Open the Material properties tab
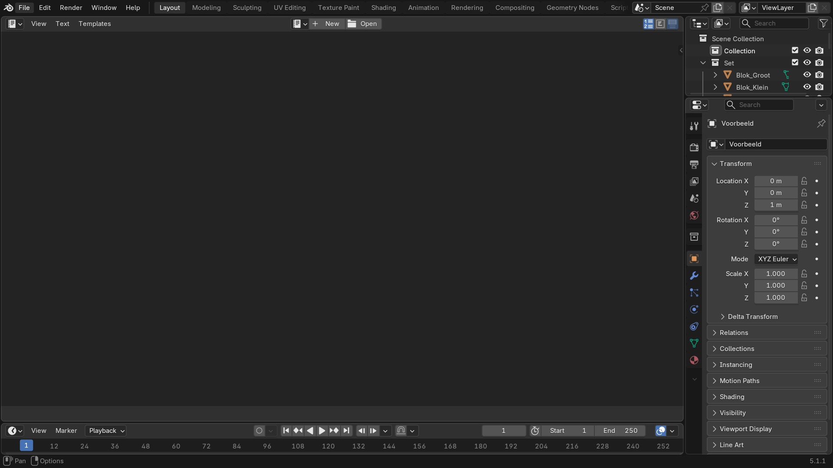The width and height of the screenshot is (833, 468). click(694, 360)
